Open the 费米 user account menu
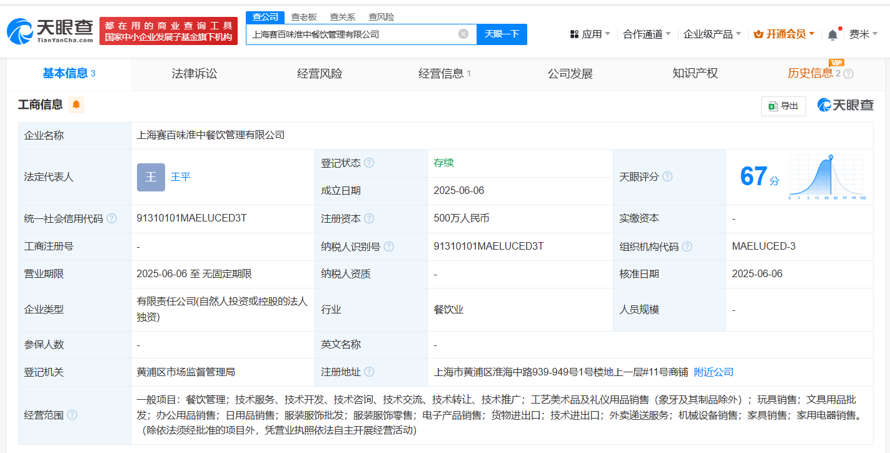Viewport: 890px width, 453px height. [863, 34]
